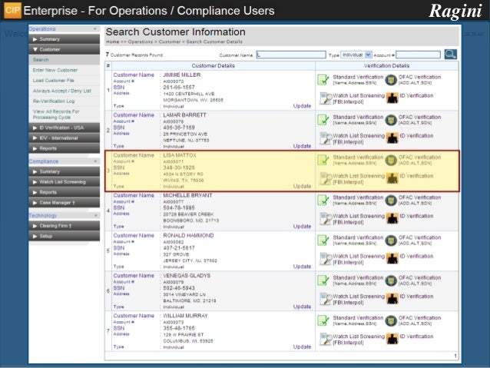
Task: Click OFAC Verification icon in LAMAR BARRETT row
Action: 391,120
